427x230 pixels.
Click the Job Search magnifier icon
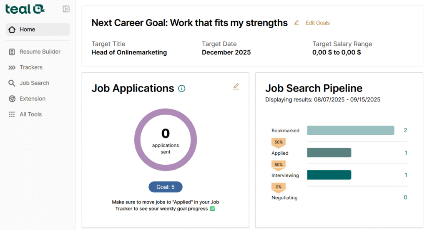click(x=12, y=83)
